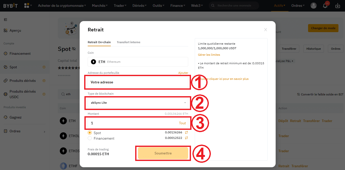The image size is (345, 170).
Task: Open the download desktop app icon
Action: pyautogui.click(x=338, y=5)
